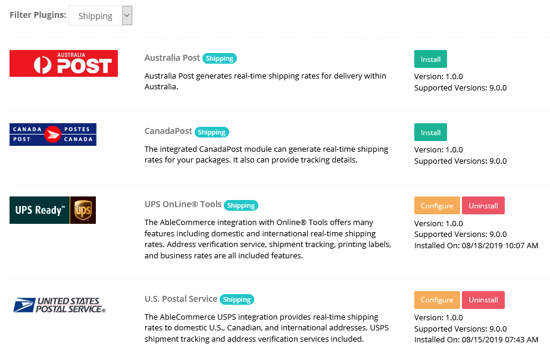The width and height of the screenshot is (550, 353).
Task: Click the Canada Post logo image
Action: coord(53,135)
